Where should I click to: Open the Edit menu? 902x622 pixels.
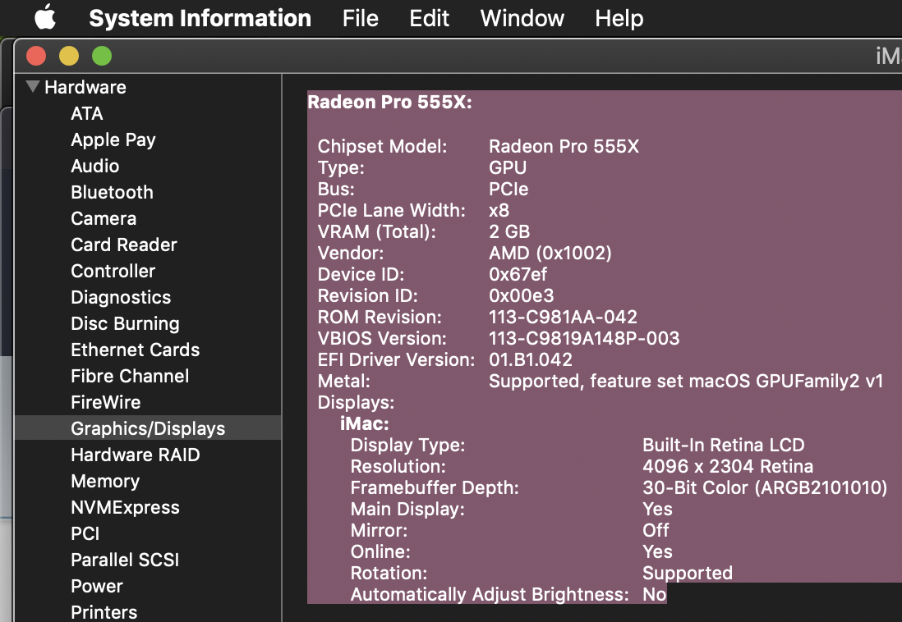click(x=429, y=18)
